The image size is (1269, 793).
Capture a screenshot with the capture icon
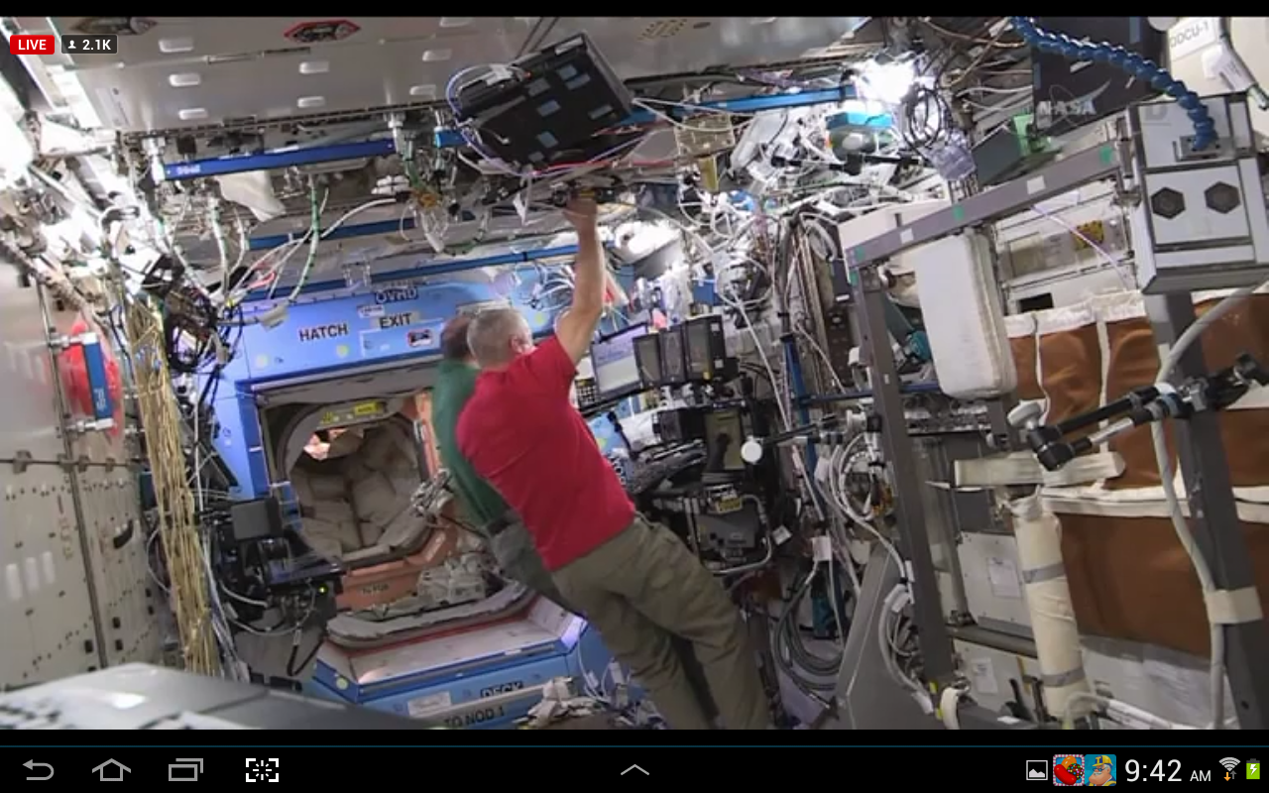[x=262, y=770]
